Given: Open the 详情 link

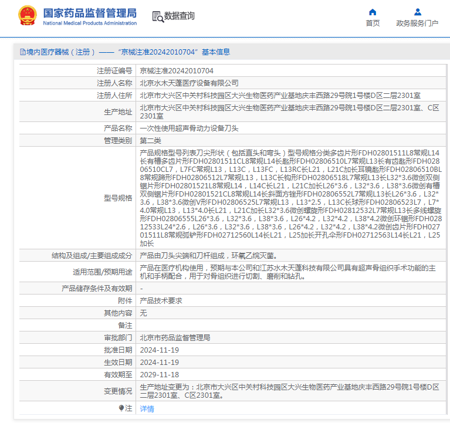Looking at the screenshot, I should [147, 409].
